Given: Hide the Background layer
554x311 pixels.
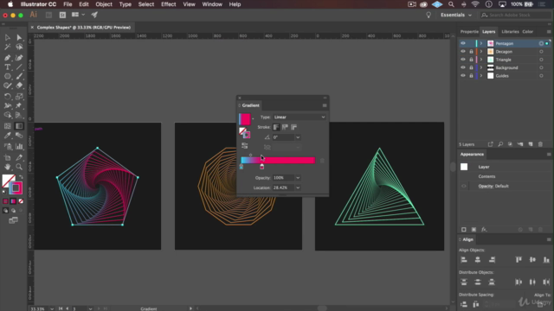Looking at the screenshot, I should coord(463,67).
